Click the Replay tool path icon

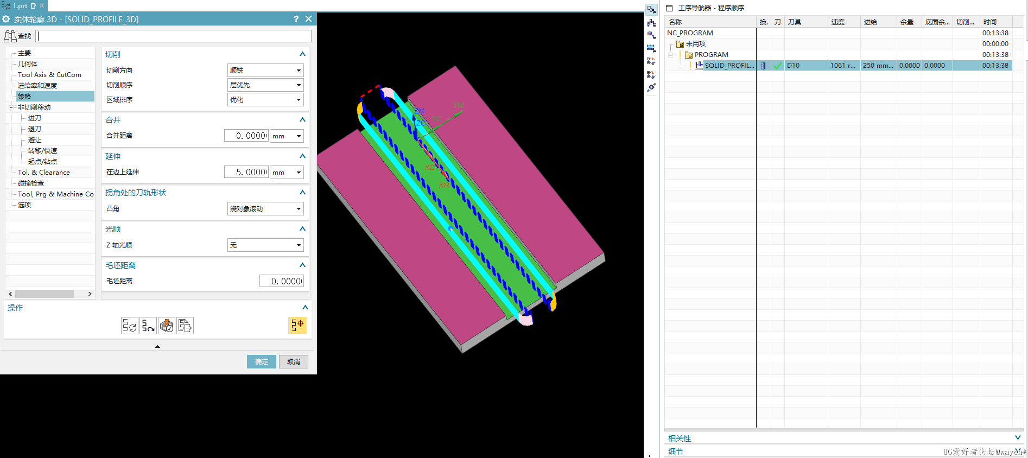point(148,326)
